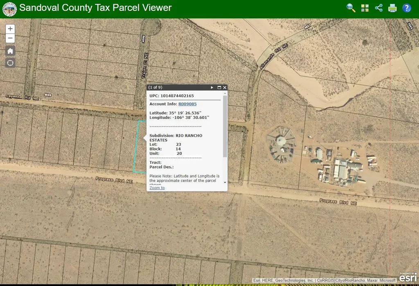This screenshot has height=286, width=419.
Task: Click the find my location button
Action: pos(10,63)
